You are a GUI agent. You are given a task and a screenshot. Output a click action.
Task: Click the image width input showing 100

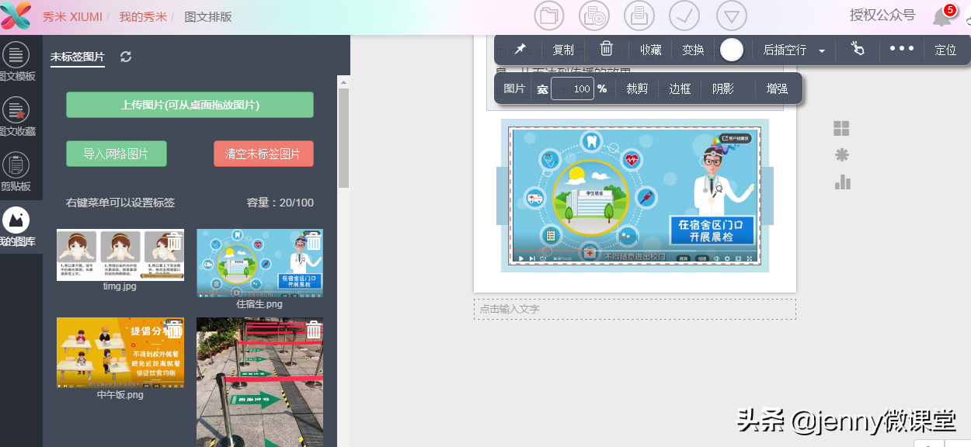pyautogui.click(x=573, y=88)
